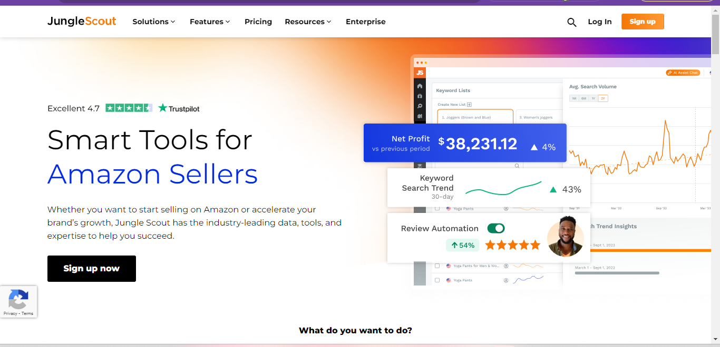This screenshot has width=720, height=347.
Task: Open the Pricing page
Action: click(x=258, y=22)
